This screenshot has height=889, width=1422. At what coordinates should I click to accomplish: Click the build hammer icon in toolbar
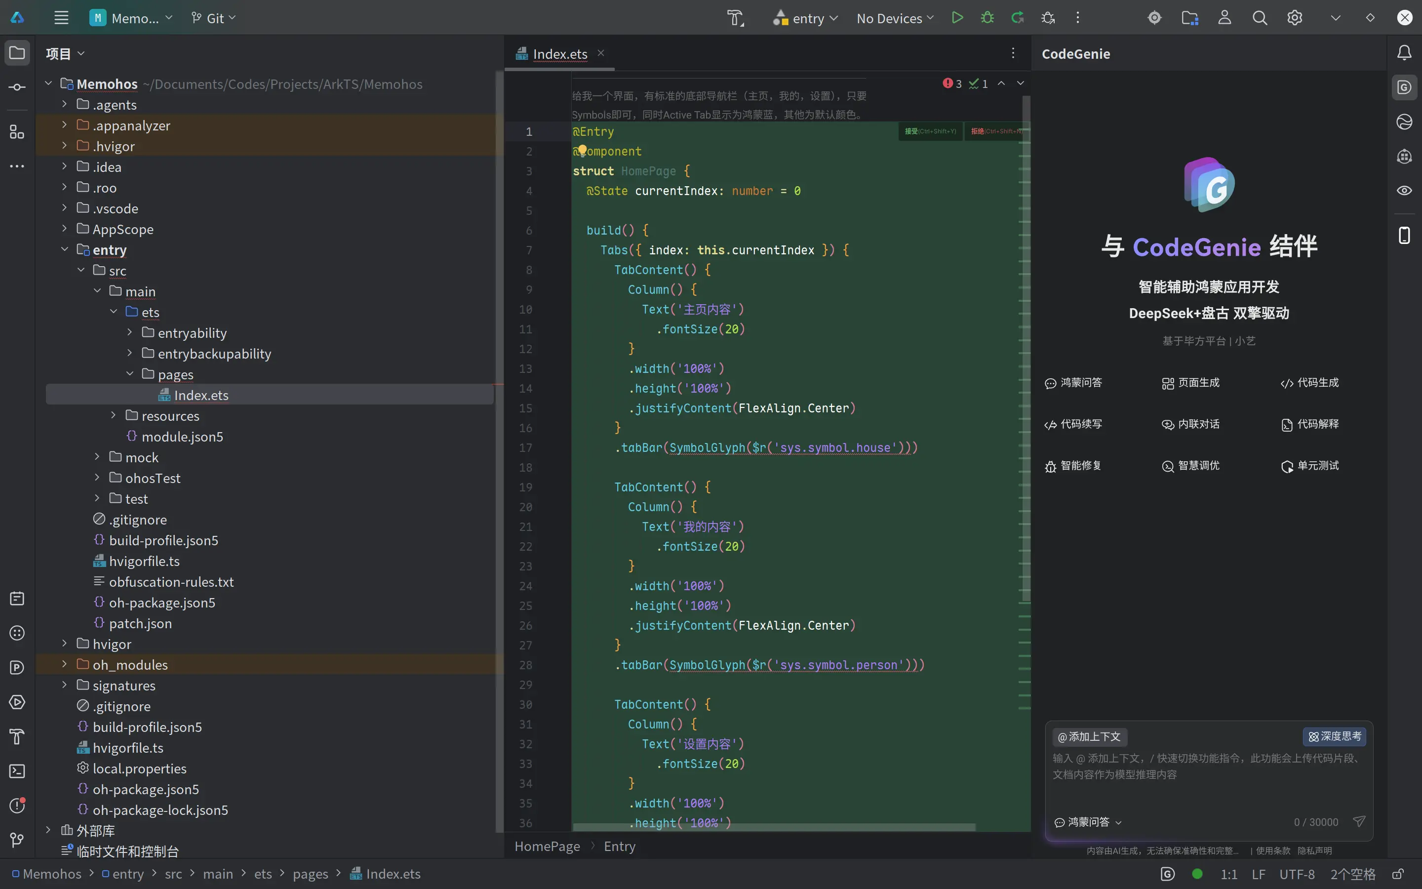[x=736, y=18]
